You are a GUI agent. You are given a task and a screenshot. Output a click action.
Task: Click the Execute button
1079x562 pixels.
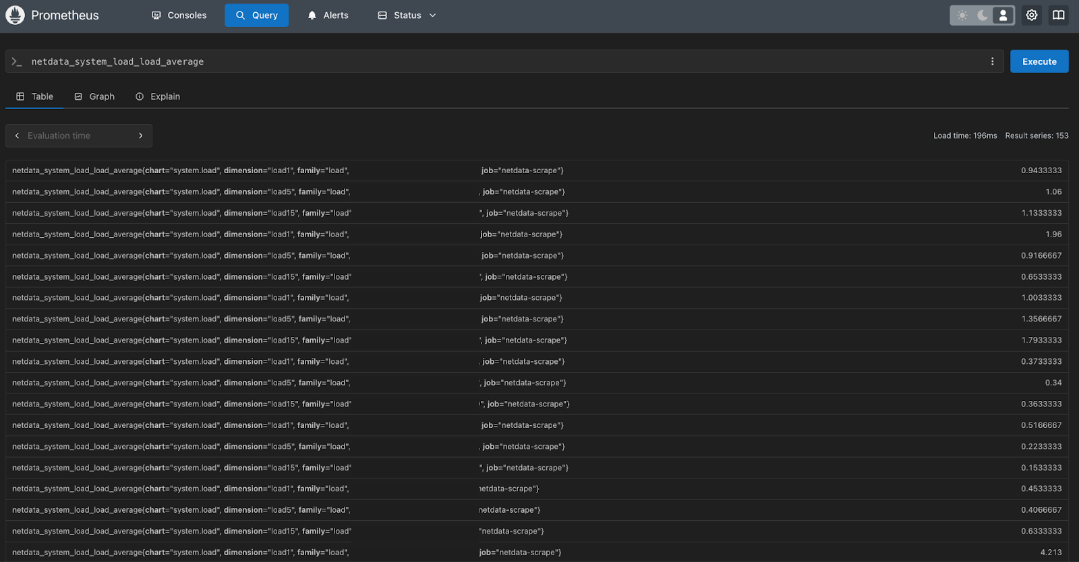point(1039,61)
